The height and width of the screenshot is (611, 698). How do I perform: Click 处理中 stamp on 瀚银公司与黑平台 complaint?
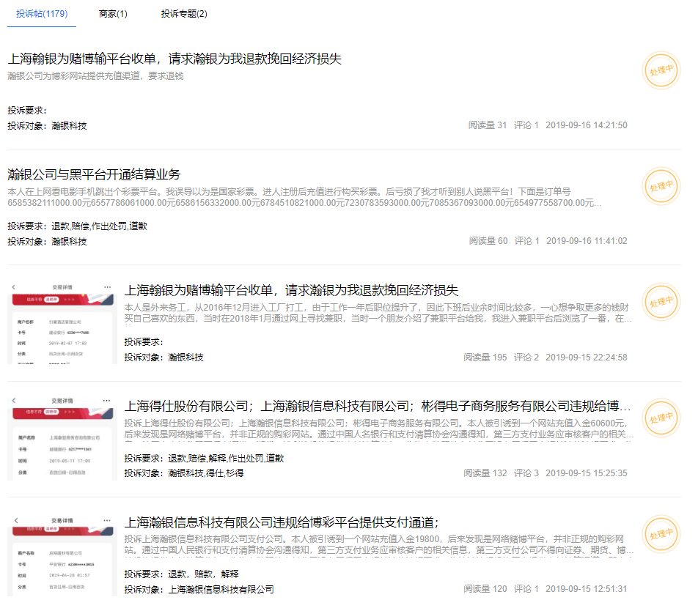tap(661, 186)
